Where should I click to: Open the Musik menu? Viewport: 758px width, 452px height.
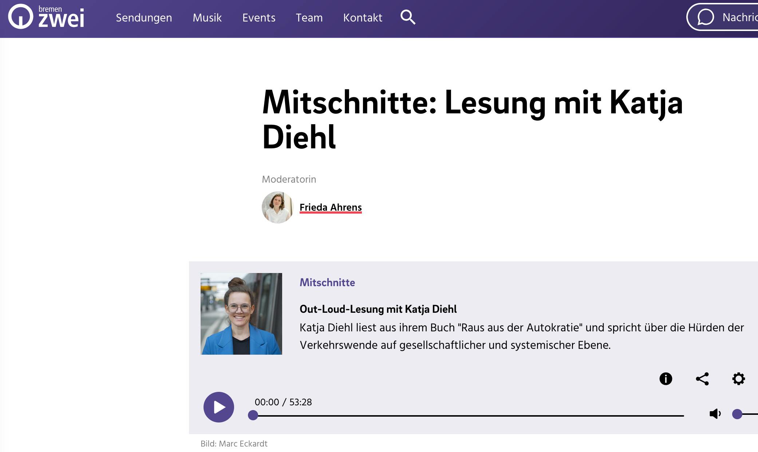click(x=207, y=17)
